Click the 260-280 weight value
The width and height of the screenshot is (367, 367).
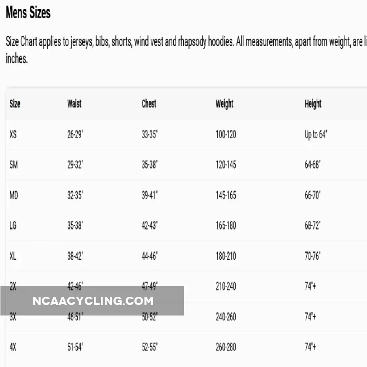pos(226,347)
